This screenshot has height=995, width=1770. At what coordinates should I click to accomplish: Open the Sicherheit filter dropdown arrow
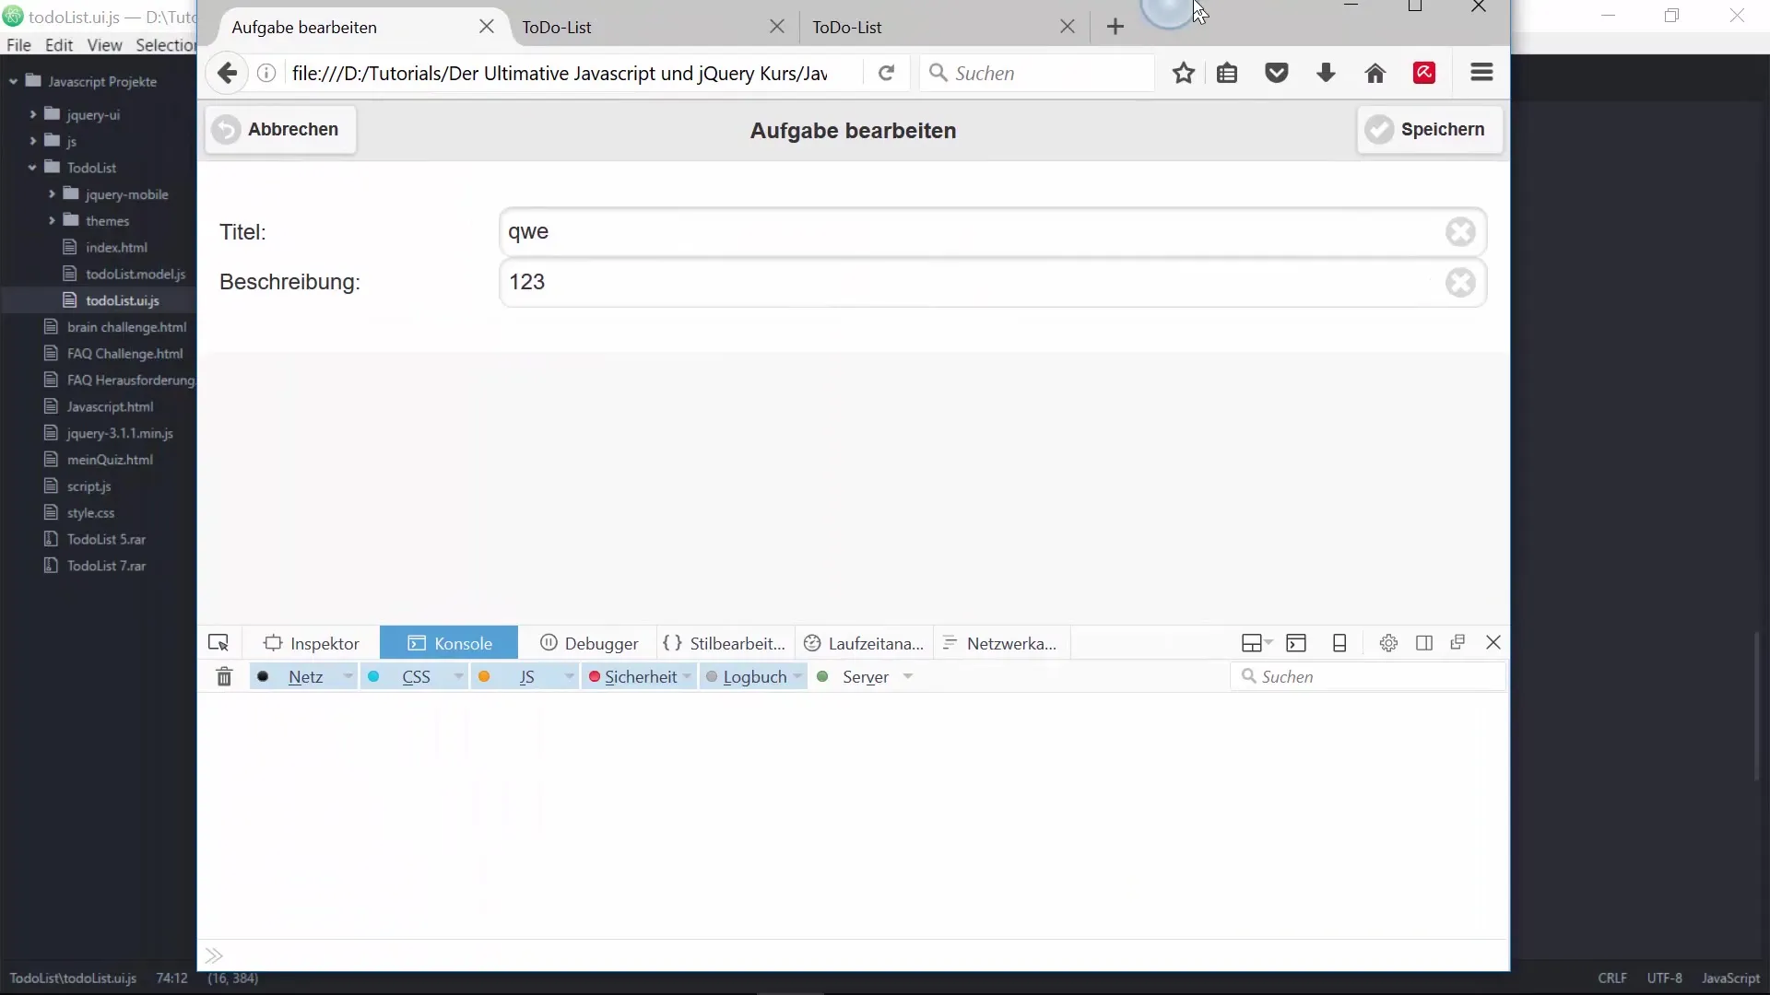687,676
